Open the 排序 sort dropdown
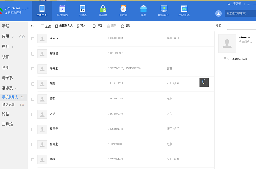Viewport: 256px width, 169px height. pyautogui.click(x=219, y=26)
